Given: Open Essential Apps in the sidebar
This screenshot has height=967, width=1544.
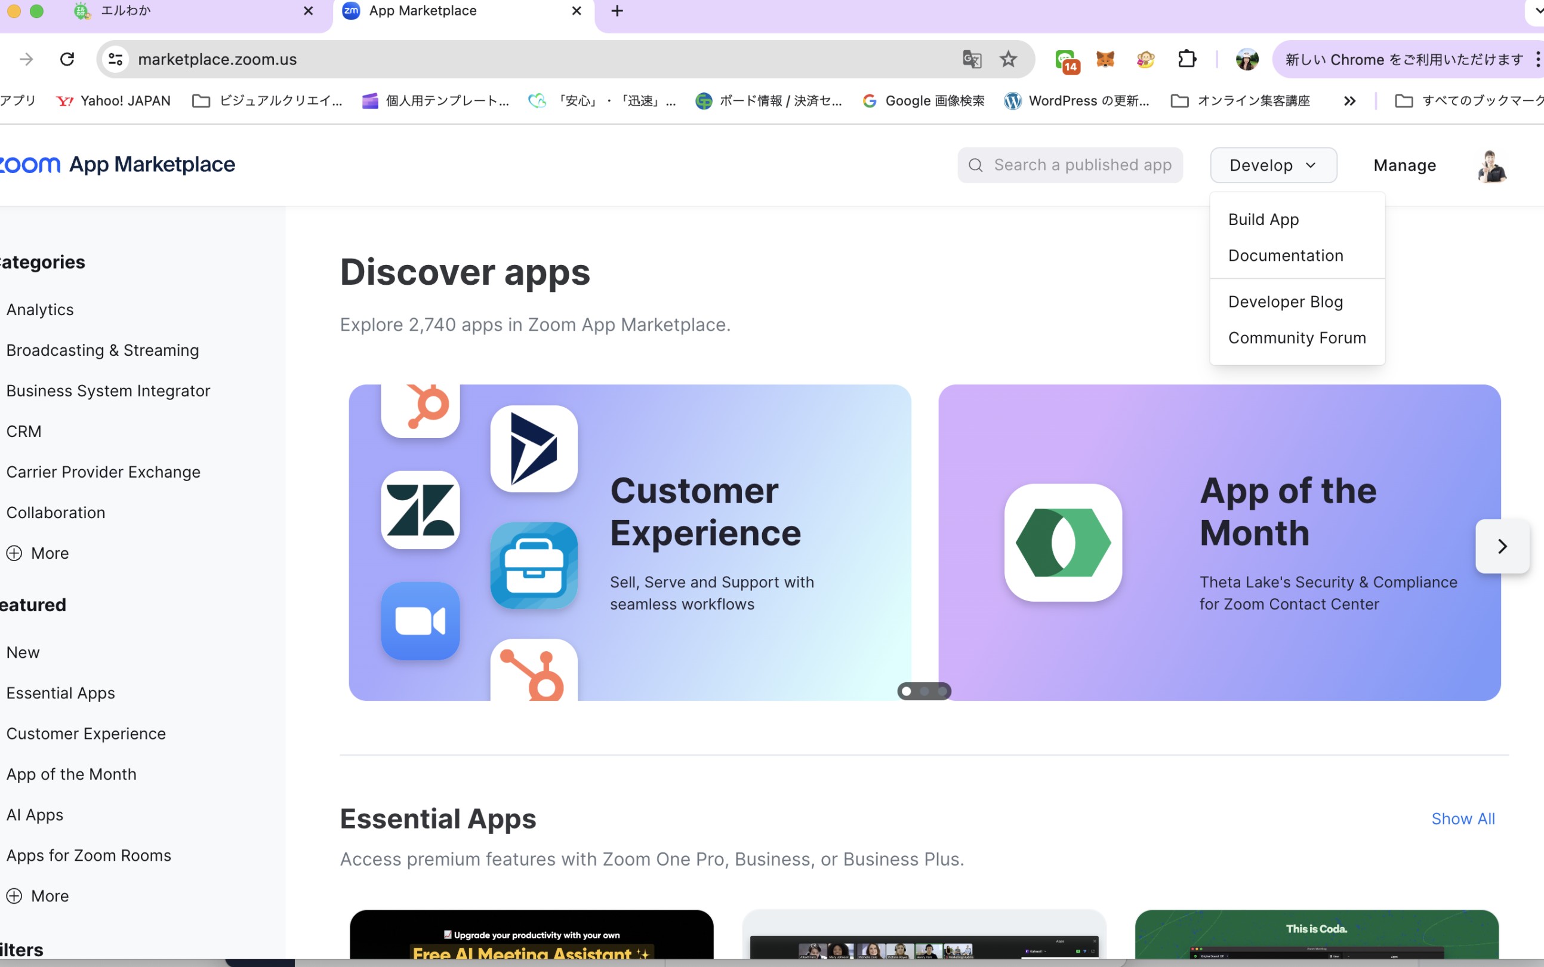Looking at the screenshot, I should coord(61,693).
